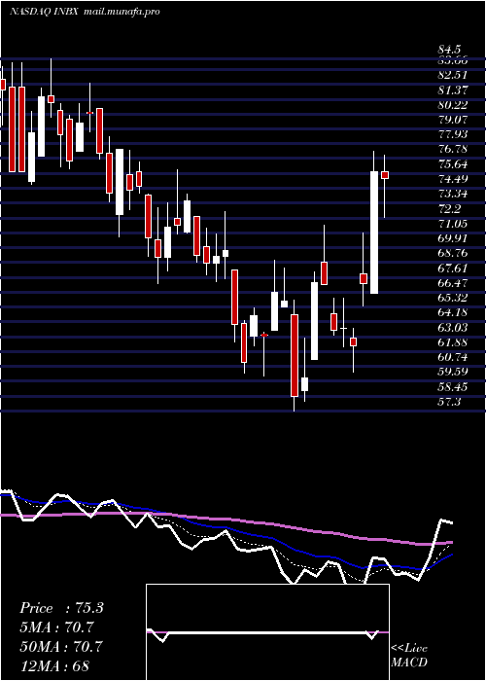486x681 pixels.
Task: Select the 84.5 price axis label
Action: pos(449,50)
